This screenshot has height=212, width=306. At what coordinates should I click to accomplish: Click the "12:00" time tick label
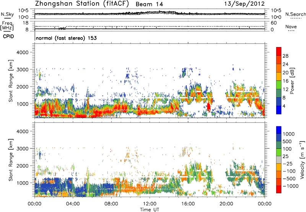[x=150, y=204]
